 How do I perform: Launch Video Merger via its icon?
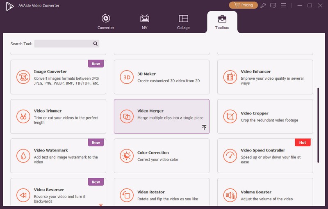click(x=127, y=117)
